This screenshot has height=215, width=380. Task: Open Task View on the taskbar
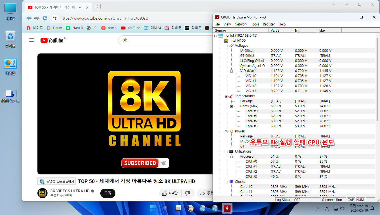click(178, 208)
